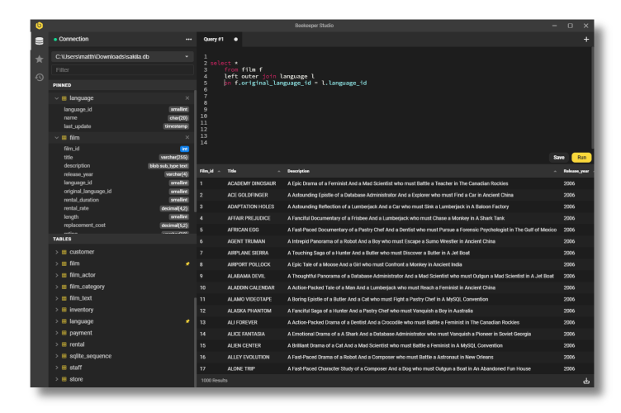Unpin the language table with X
The height and width of the screenshot is (413, 621).
click(x=187, y=98)
